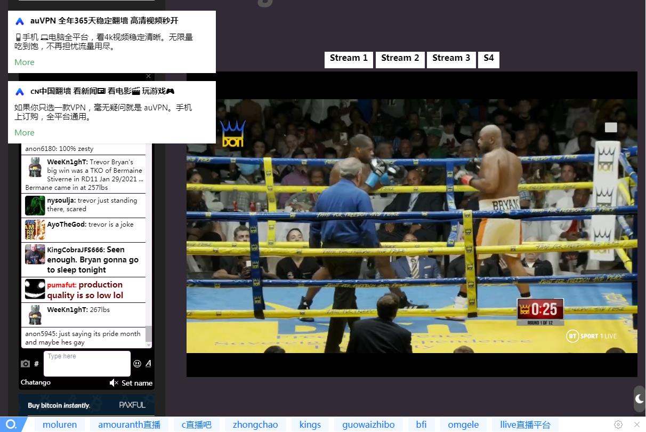Screen dimensions: 646x432
Task: Click the hashtag icon in chat
Action: [x=36, y=364]
